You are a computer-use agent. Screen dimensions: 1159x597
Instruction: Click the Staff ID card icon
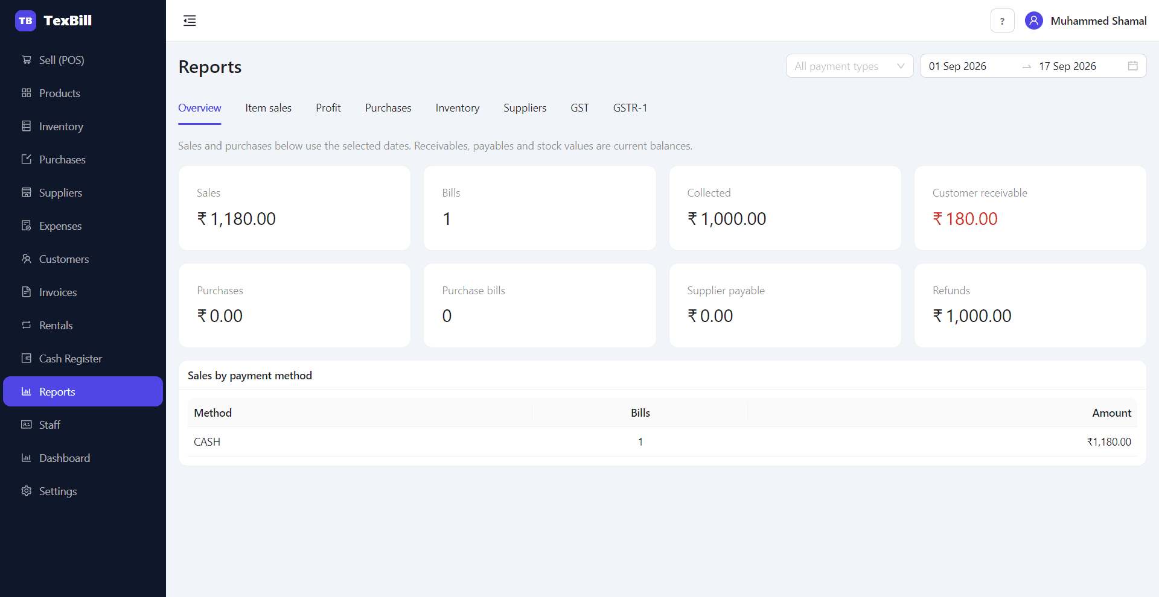coord(27,425)
